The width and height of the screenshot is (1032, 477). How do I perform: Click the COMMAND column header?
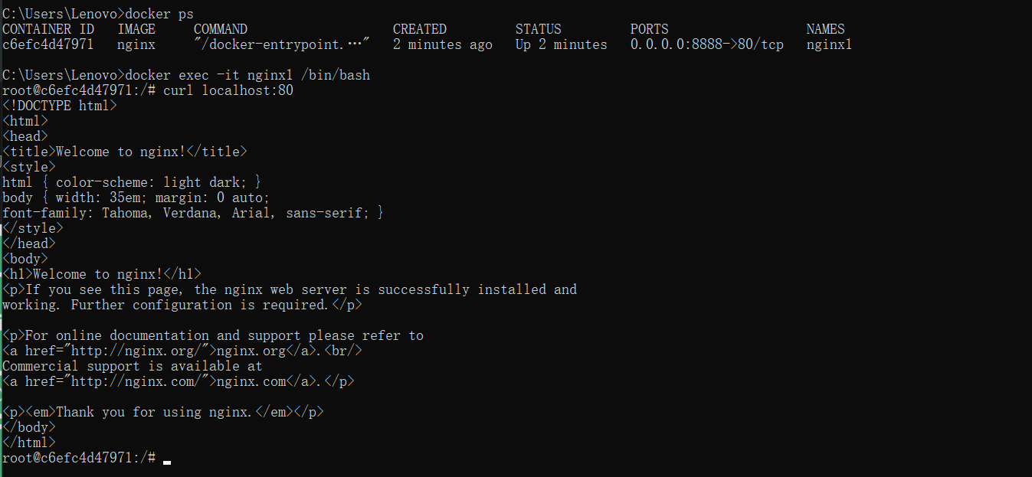pos(221,29)
